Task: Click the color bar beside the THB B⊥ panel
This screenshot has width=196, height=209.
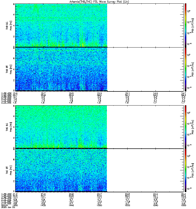Action: (x=186, y=25)
